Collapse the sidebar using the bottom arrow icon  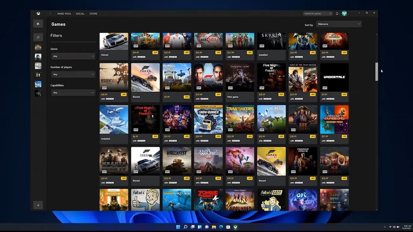(x=38, y=205)
